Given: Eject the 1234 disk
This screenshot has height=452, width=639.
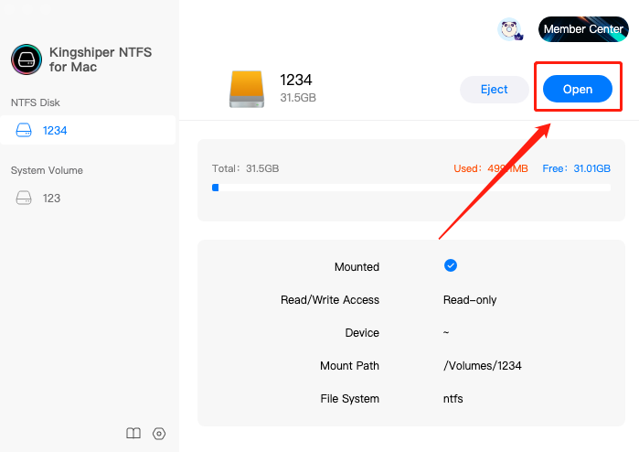Looking at the screenshot, I should click(494, 89).
